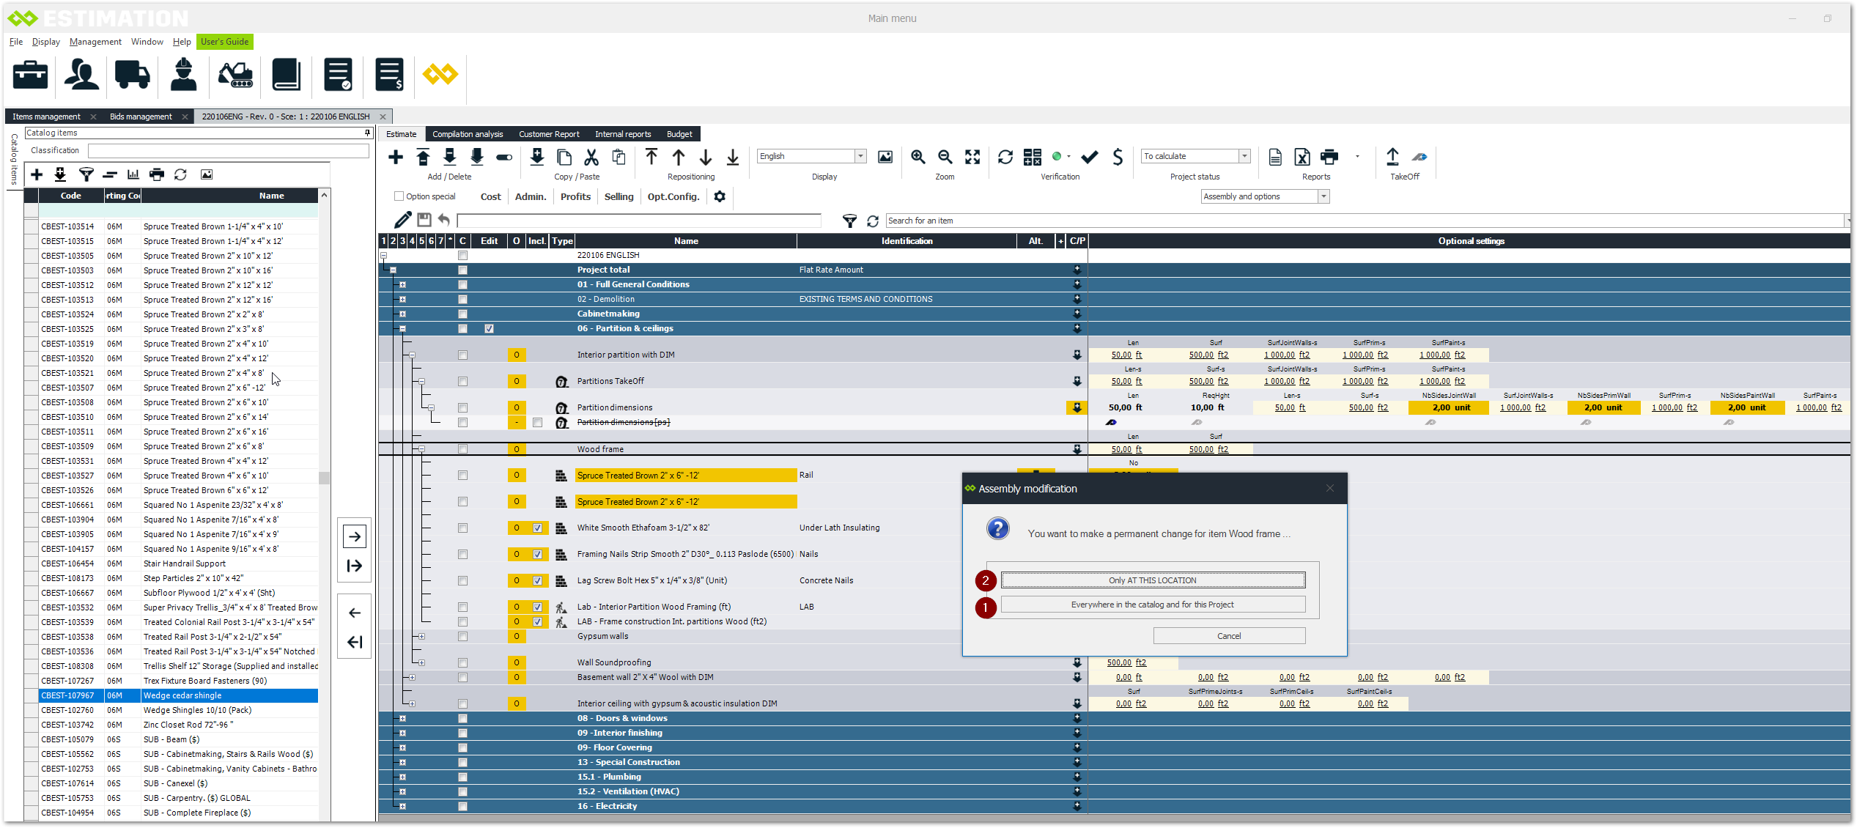Click Cancel in Assembly modification dialog
The width and height of the screenshot is (1857, 828).
[x=1228, y=636]
